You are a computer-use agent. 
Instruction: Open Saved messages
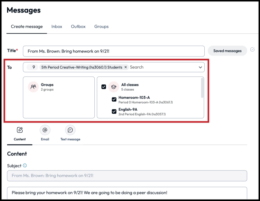pyautogui.click(x=227, y=51)
